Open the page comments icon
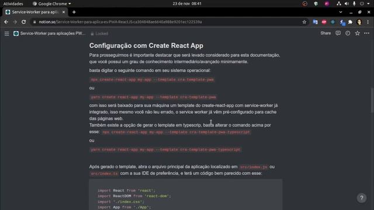374x210 pixels. [338, 33]
